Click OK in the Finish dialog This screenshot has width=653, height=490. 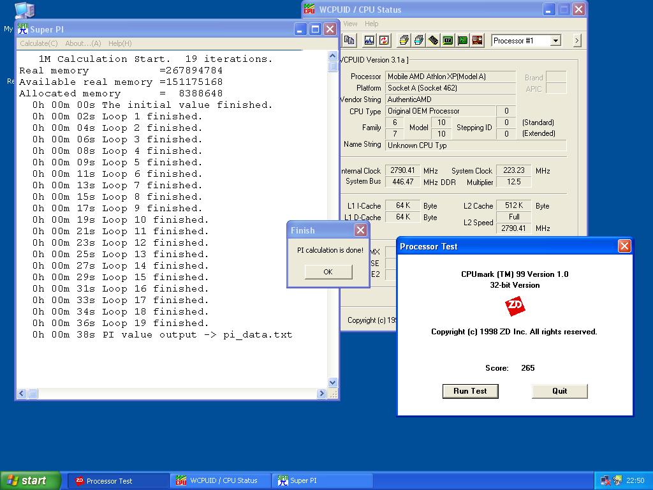tap(328, 272)
